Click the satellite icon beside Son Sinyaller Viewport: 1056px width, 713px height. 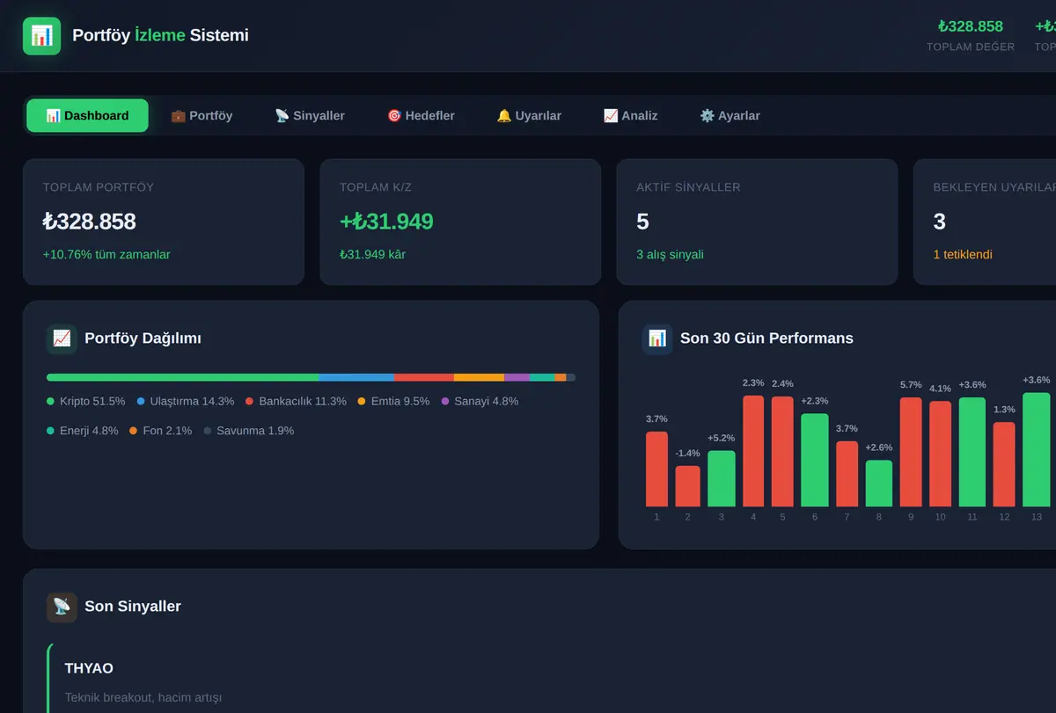(62, 607)
